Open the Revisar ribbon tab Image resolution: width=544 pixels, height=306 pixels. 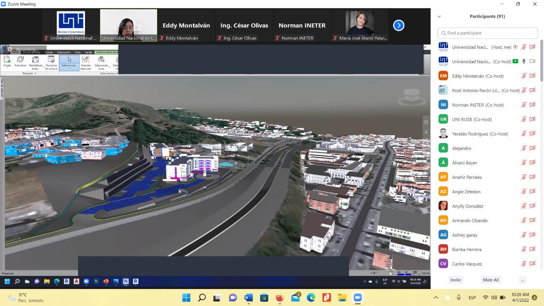[x=49, y=52]
